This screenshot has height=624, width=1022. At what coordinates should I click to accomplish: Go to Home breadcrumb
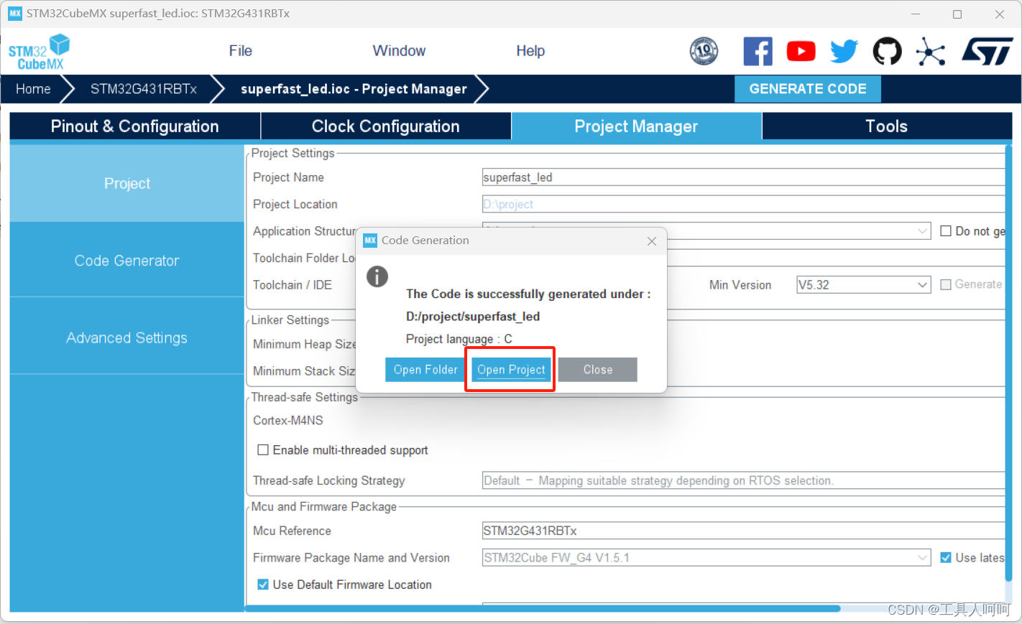tap(33, 89)
